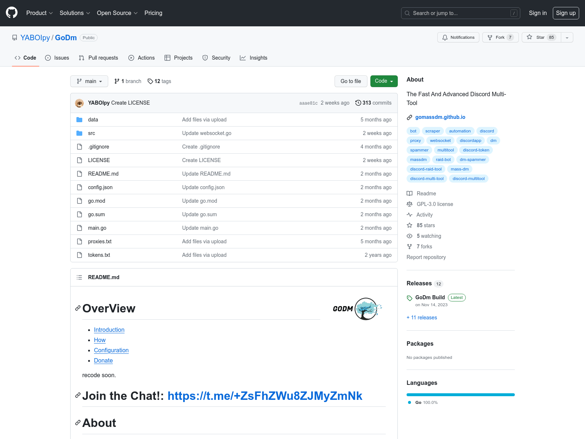Click the Readme book icon
The width and height of the screenshot is (585, 439).
pos(409,194)
